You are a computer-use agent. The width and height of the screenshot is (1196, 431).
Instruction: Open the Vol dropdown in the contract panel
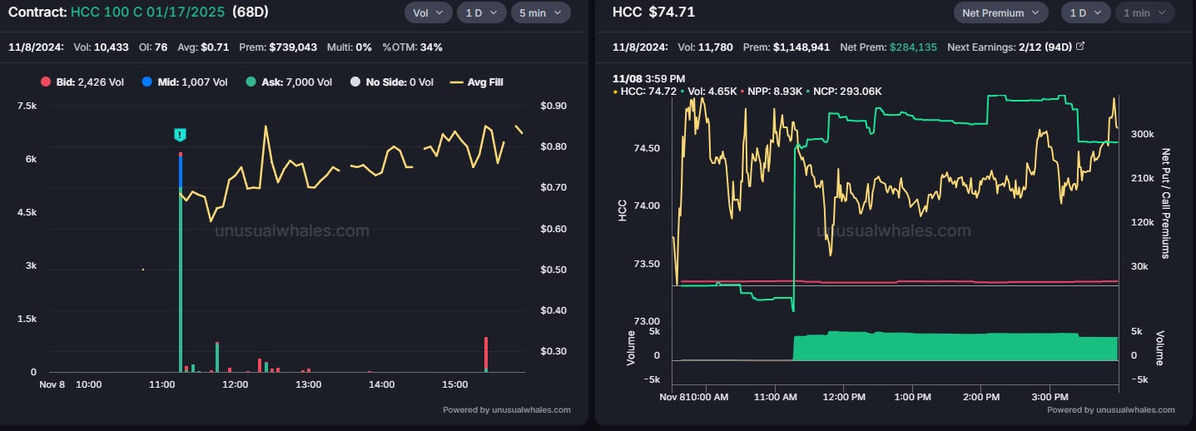click(429, 12)
